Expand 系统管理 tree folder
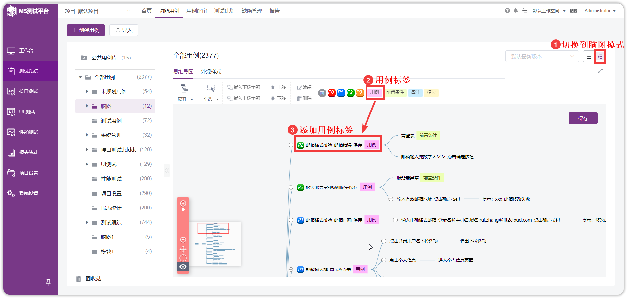This screenshot has width=627, height=298. tap(87, 135)
